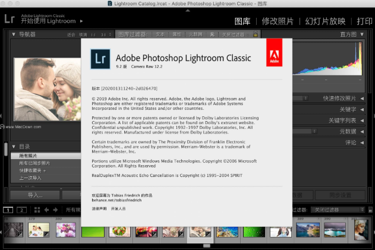Click the grid view icon above filmstrip
Image resolution: width=375 pixels, height=250 pixels.
coord(37,210)
